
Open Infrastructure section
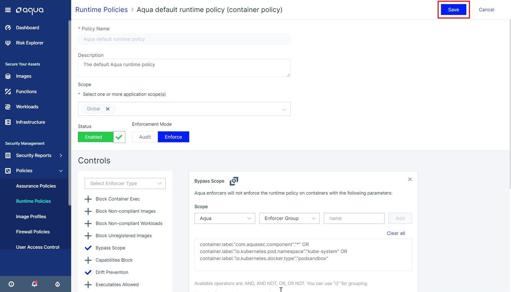click(30, 122)
